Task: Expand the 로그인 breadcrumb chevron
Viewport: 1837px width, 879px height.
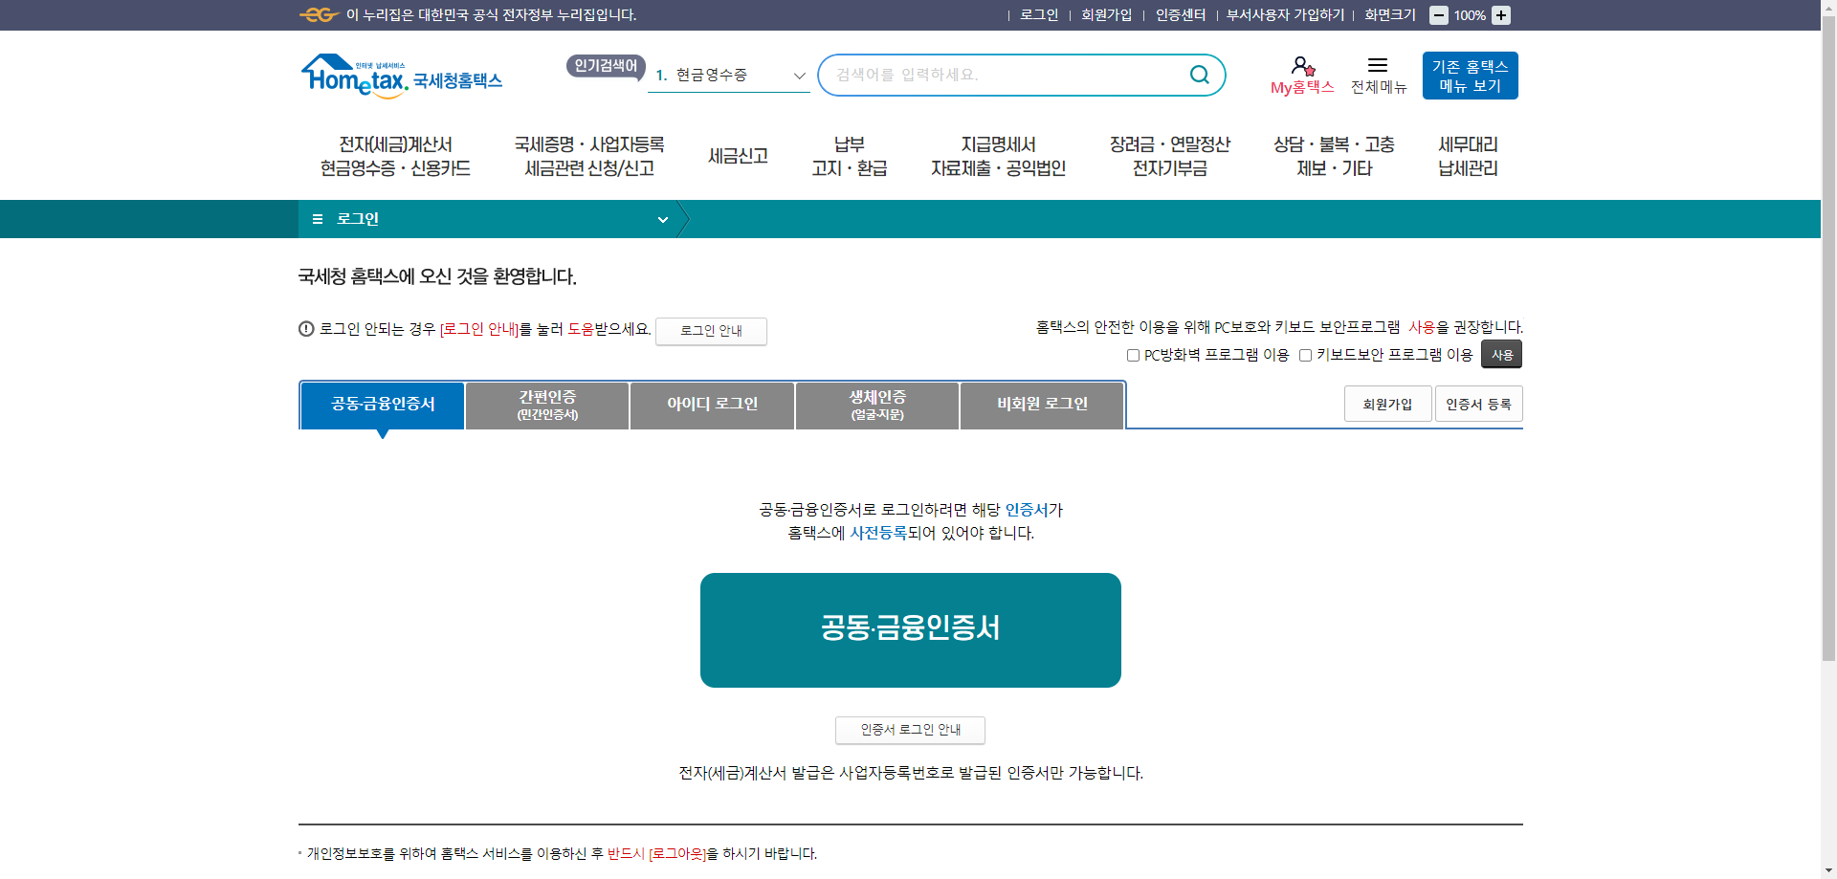Action: [663, 219]
